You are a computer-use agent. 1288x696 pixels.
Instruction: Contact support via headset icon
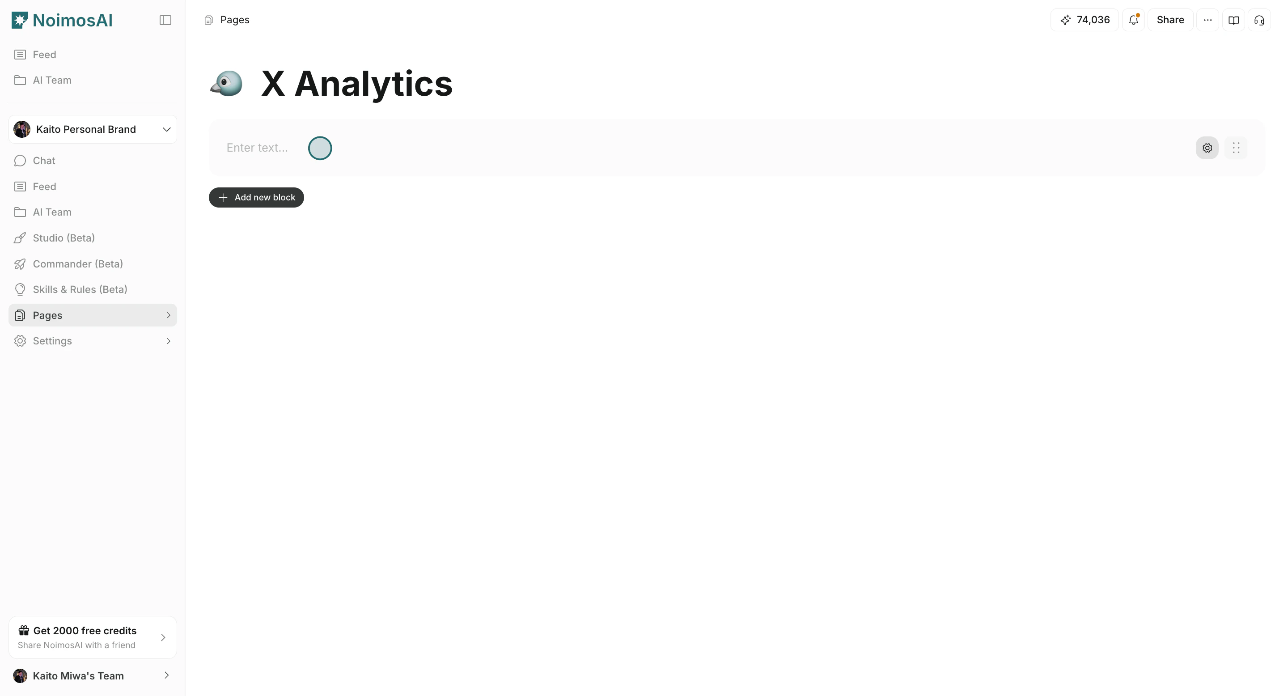click(x=1259, y=20)
